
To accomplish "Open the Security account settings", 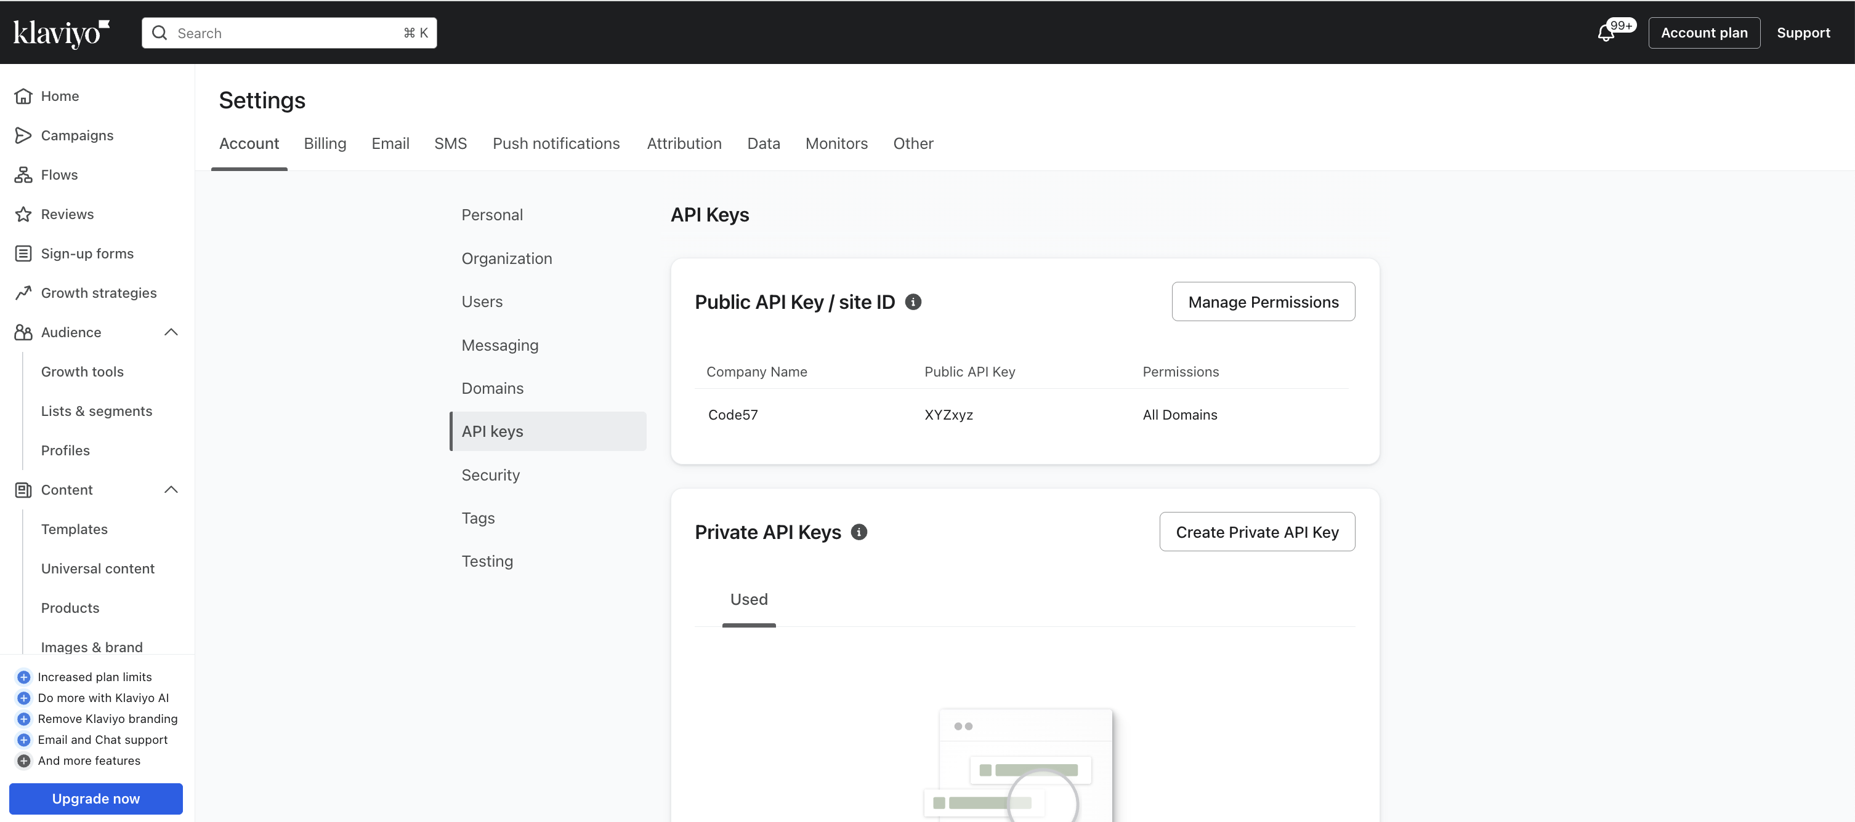I will pyautogui.click(x=490, y=474).
